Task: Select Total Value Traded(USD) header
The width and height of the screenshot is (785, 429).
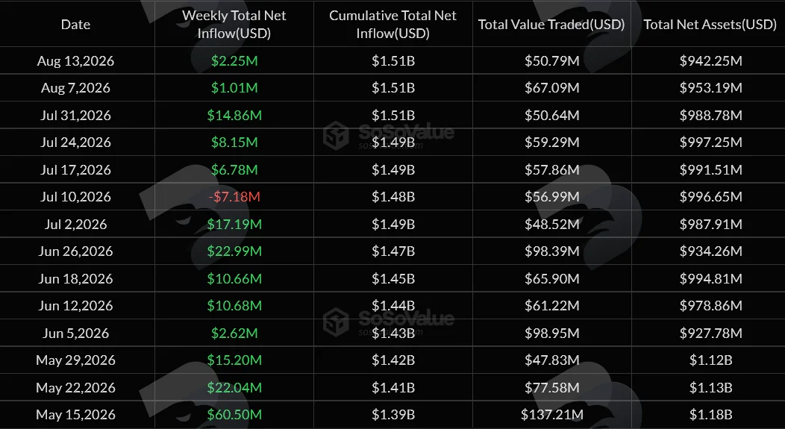Action: tap(551, 25)
